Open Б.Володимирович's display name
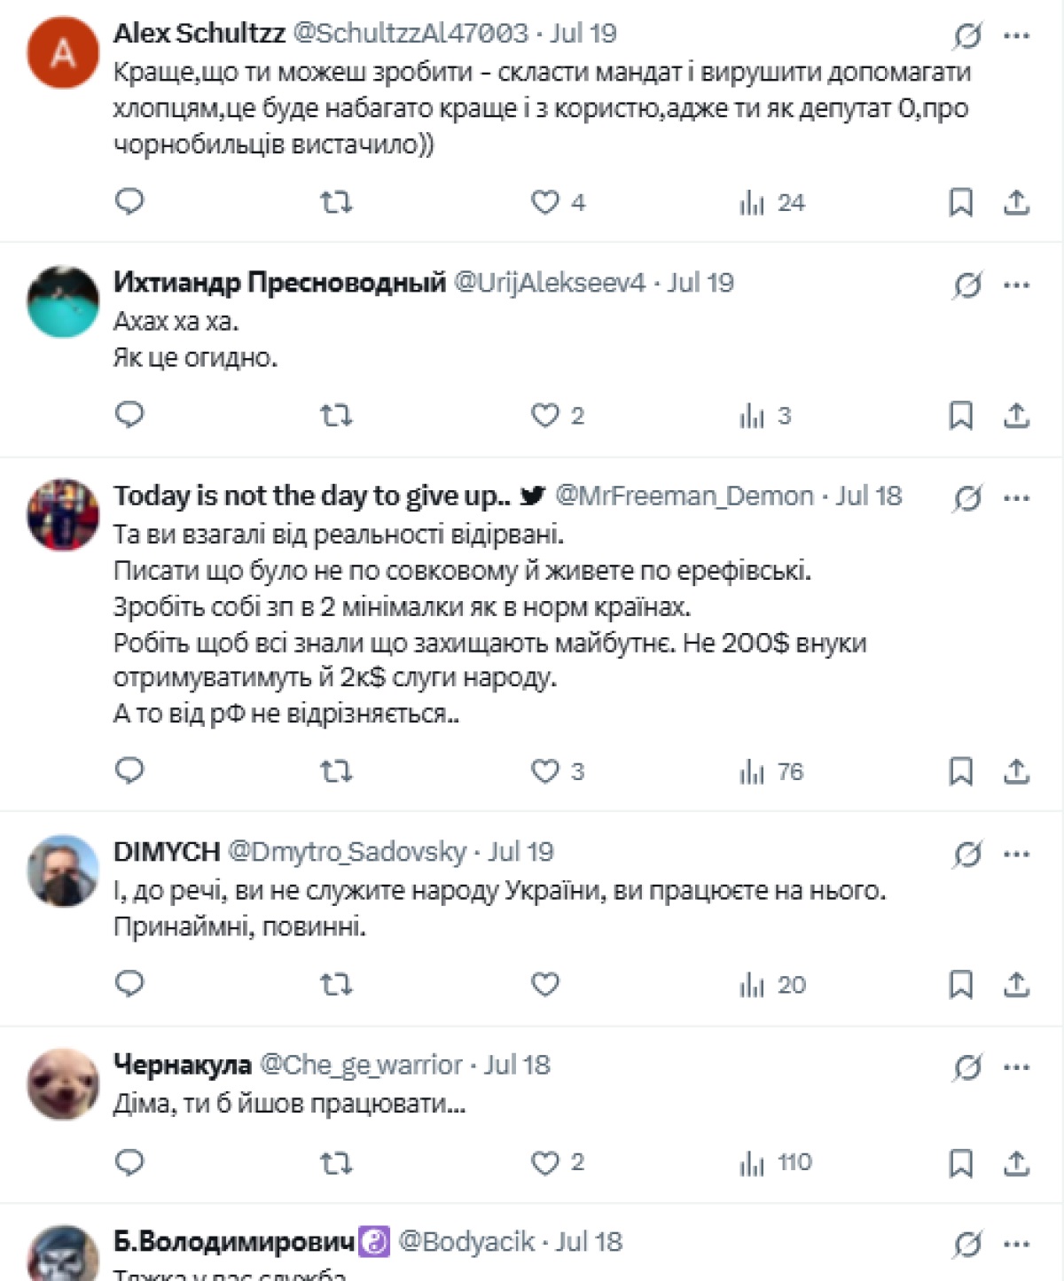This screenshot has width=1064, height=1281. click(234, 1242)
